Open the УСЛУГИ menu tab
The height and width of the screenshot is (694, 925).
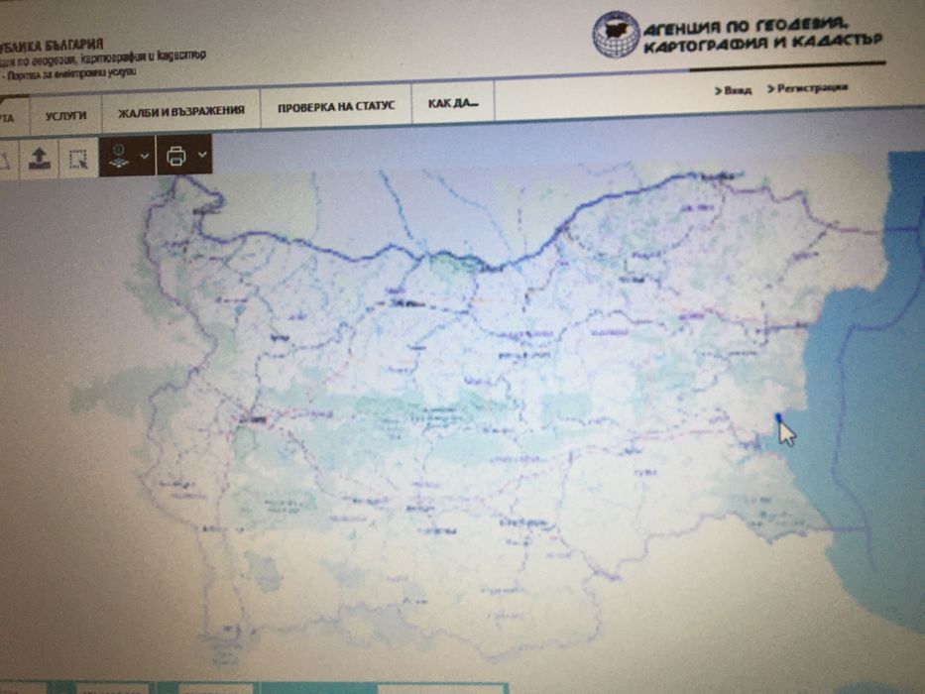[x=66, y=116]
